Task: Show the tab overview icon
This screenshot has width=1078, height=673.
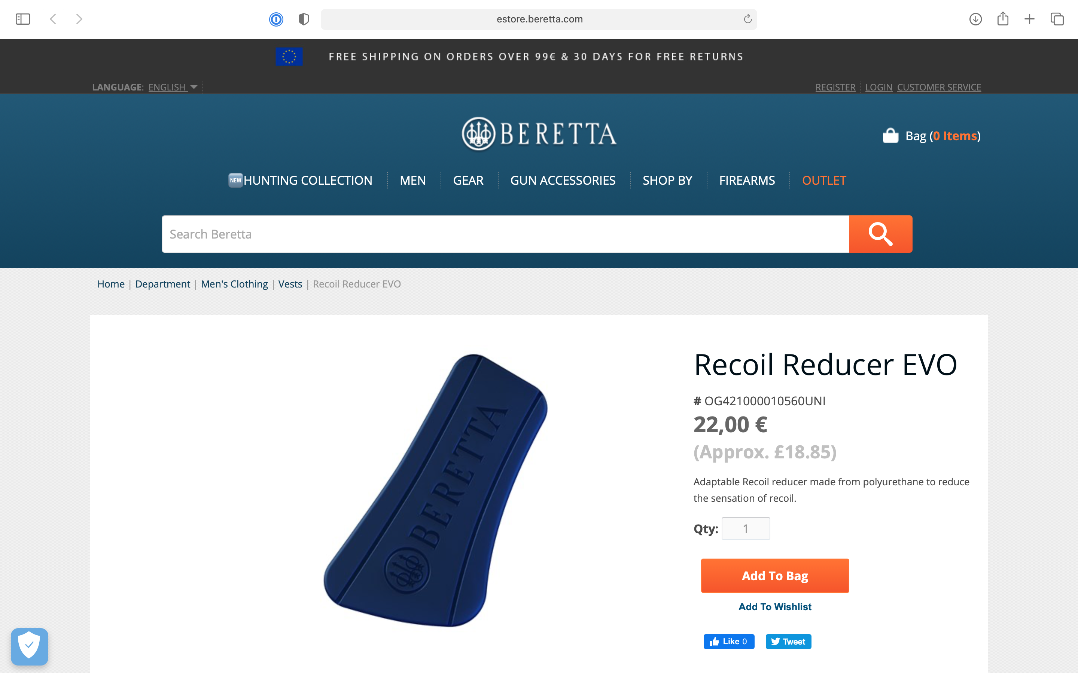Action: (x=1057, y=19)
